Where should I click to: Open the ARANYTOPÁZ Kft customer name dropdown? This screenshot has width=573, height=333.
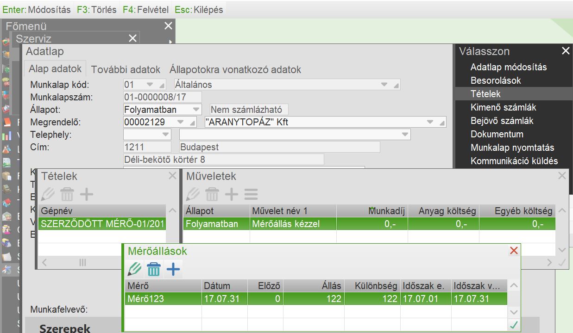(430, 122)
